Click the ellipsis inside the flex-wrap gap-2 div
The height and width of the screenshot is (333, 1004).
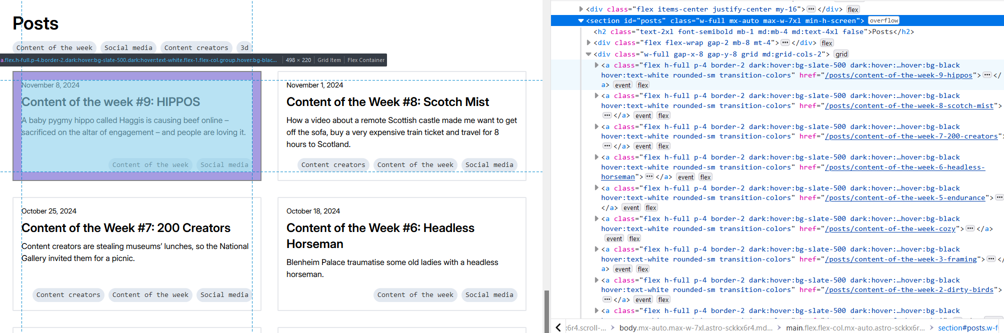click(785, 42)
